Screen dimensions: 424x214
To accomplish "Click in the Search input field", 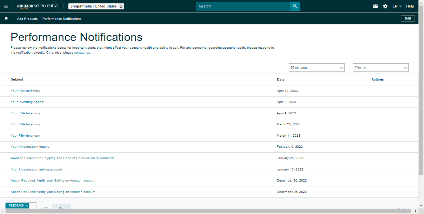I will [243, 6].
